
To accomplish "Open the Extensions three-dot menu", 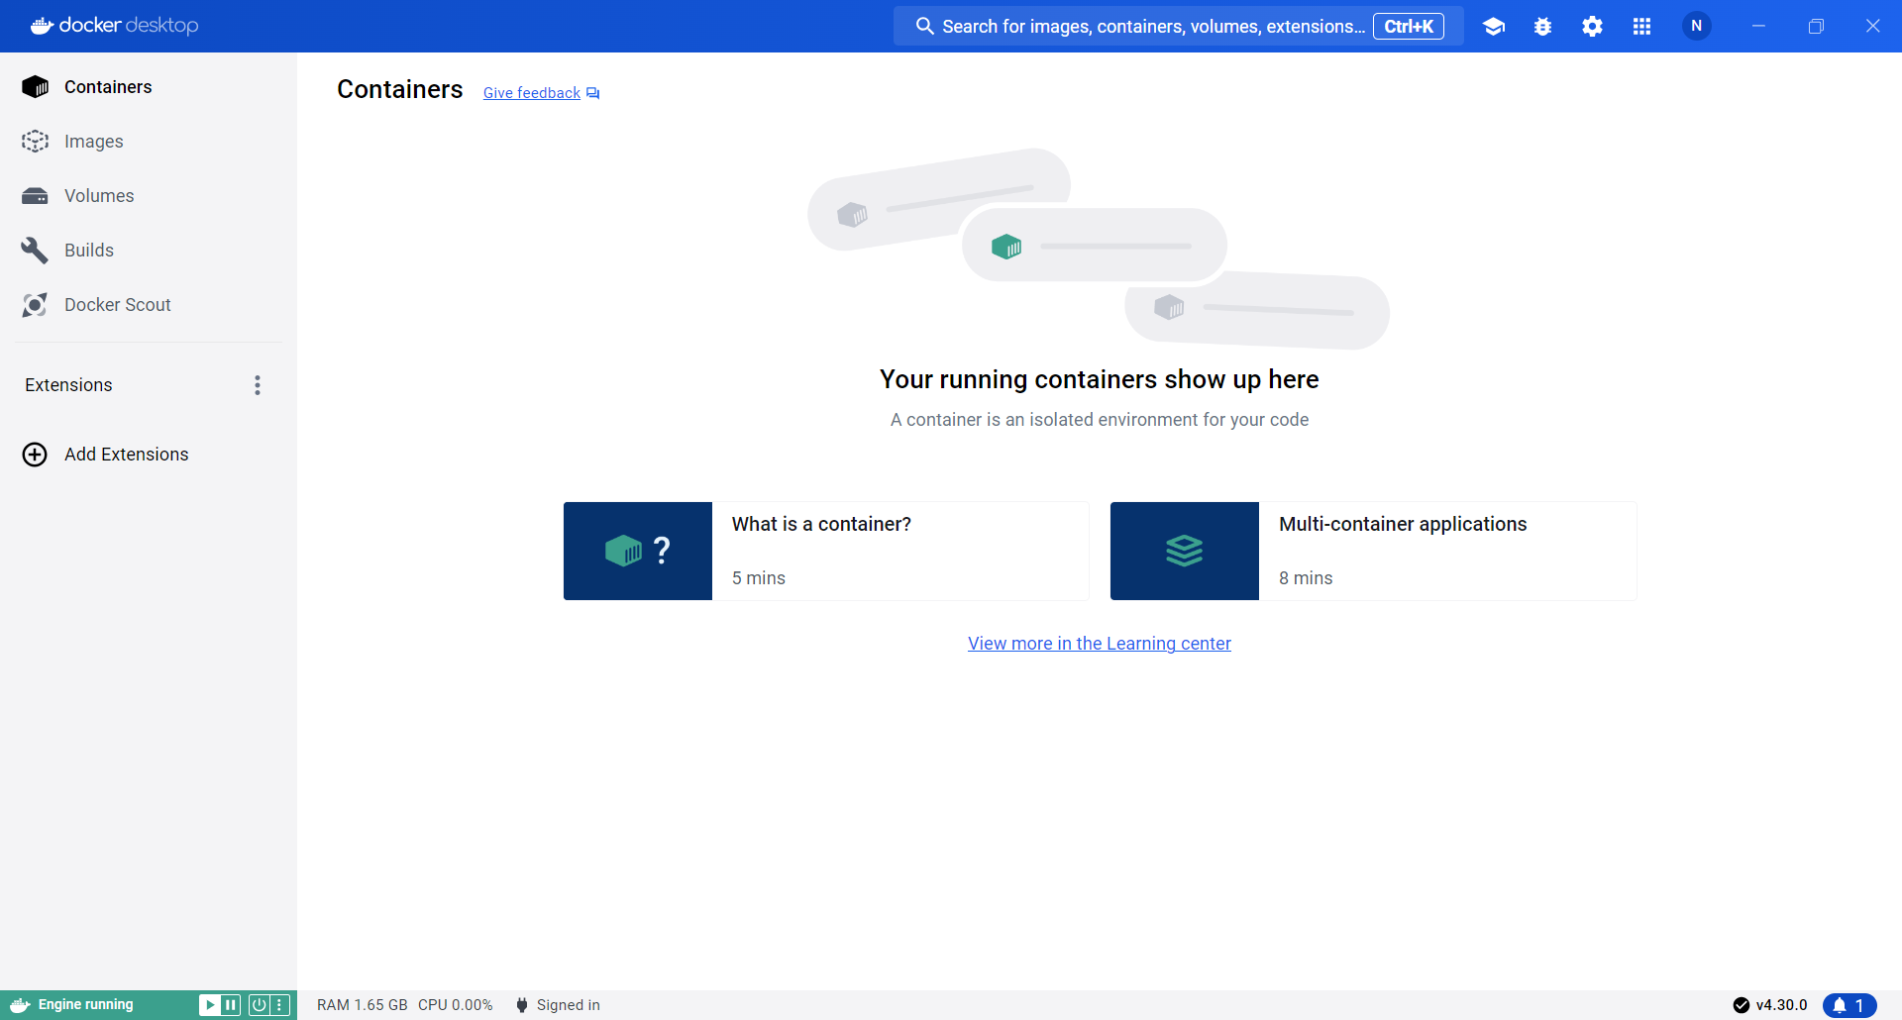I will coord(258,385).
